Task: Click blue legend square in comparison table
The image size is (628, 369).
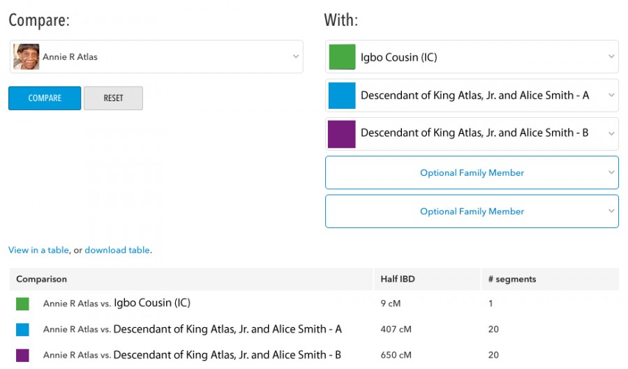Action: click(x=22, y=329)
